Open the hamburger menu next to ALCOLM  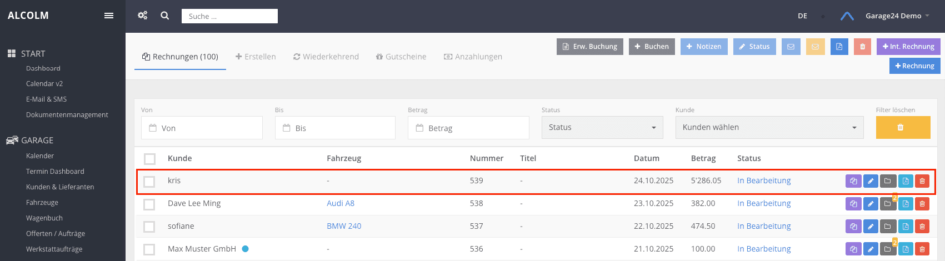pos(109,16)
